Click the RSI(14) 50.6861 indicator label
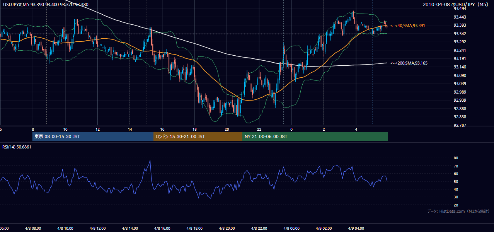 (17, 147)
